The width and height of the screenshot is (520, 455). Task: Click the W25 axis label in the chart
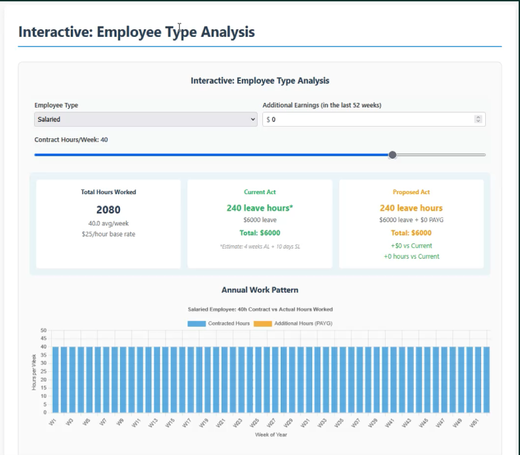[254, 423]
